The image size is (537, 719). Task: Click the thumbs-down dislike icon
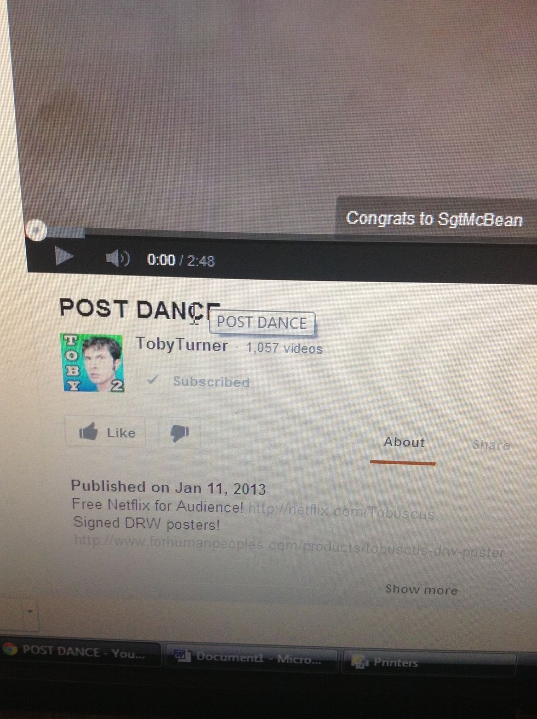point(179,433)
